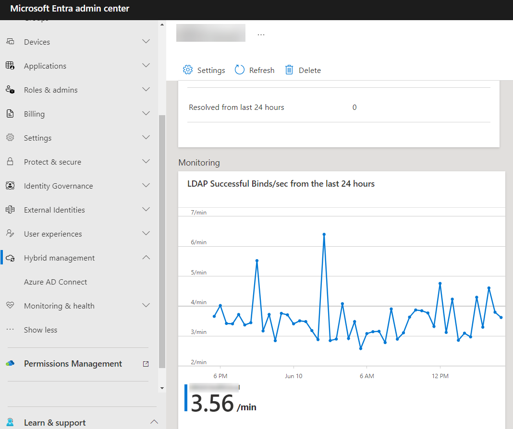Select Monitoring & health in sidebar
This screenshot has height=429, width=513.
pyautogui.click(x=59, y=306)
